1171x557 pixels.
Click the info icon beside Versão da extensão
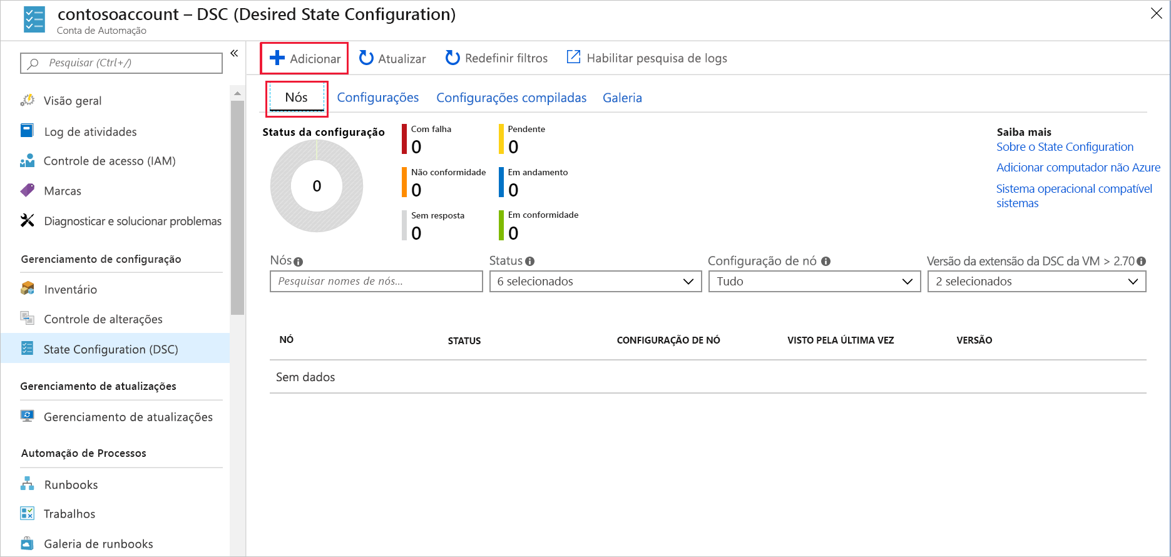click(x=1142, y=262)
